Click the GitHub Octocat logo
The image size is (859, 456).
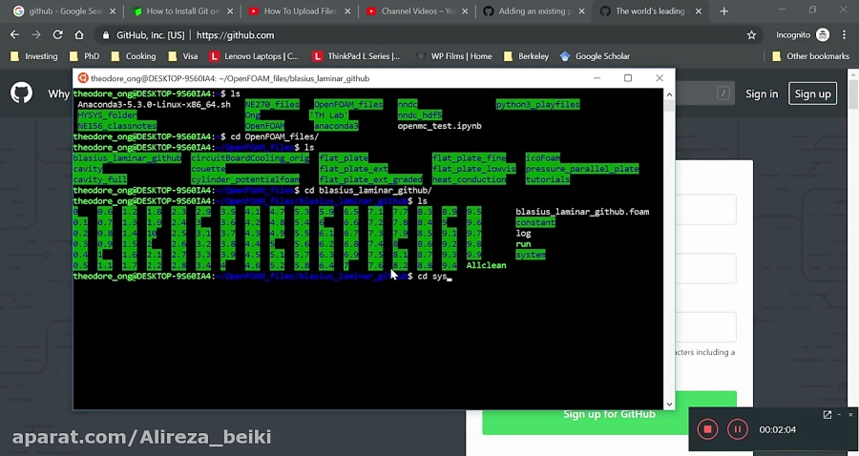click(21, 93)
